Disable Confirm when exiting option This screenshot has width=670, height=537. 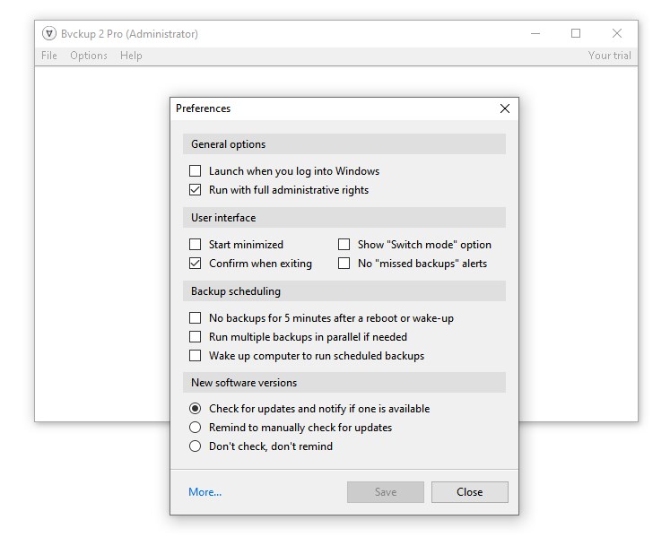coord(196,264)
